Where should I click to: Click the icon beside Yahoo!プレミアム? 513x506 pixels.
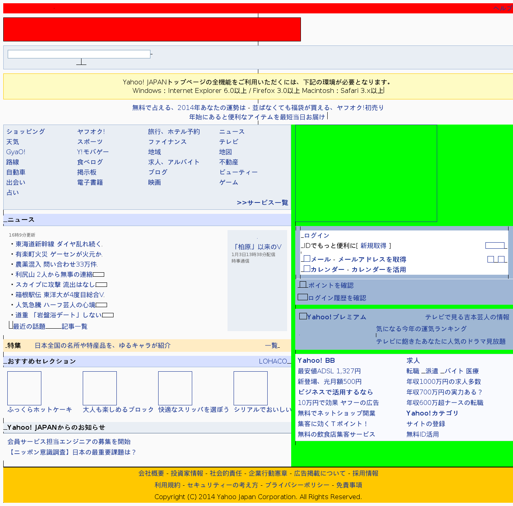pos(303,316)
